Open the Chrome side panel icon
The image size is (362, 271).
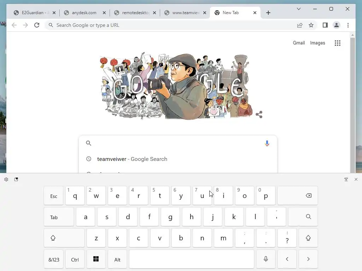(x=325, y=25)
